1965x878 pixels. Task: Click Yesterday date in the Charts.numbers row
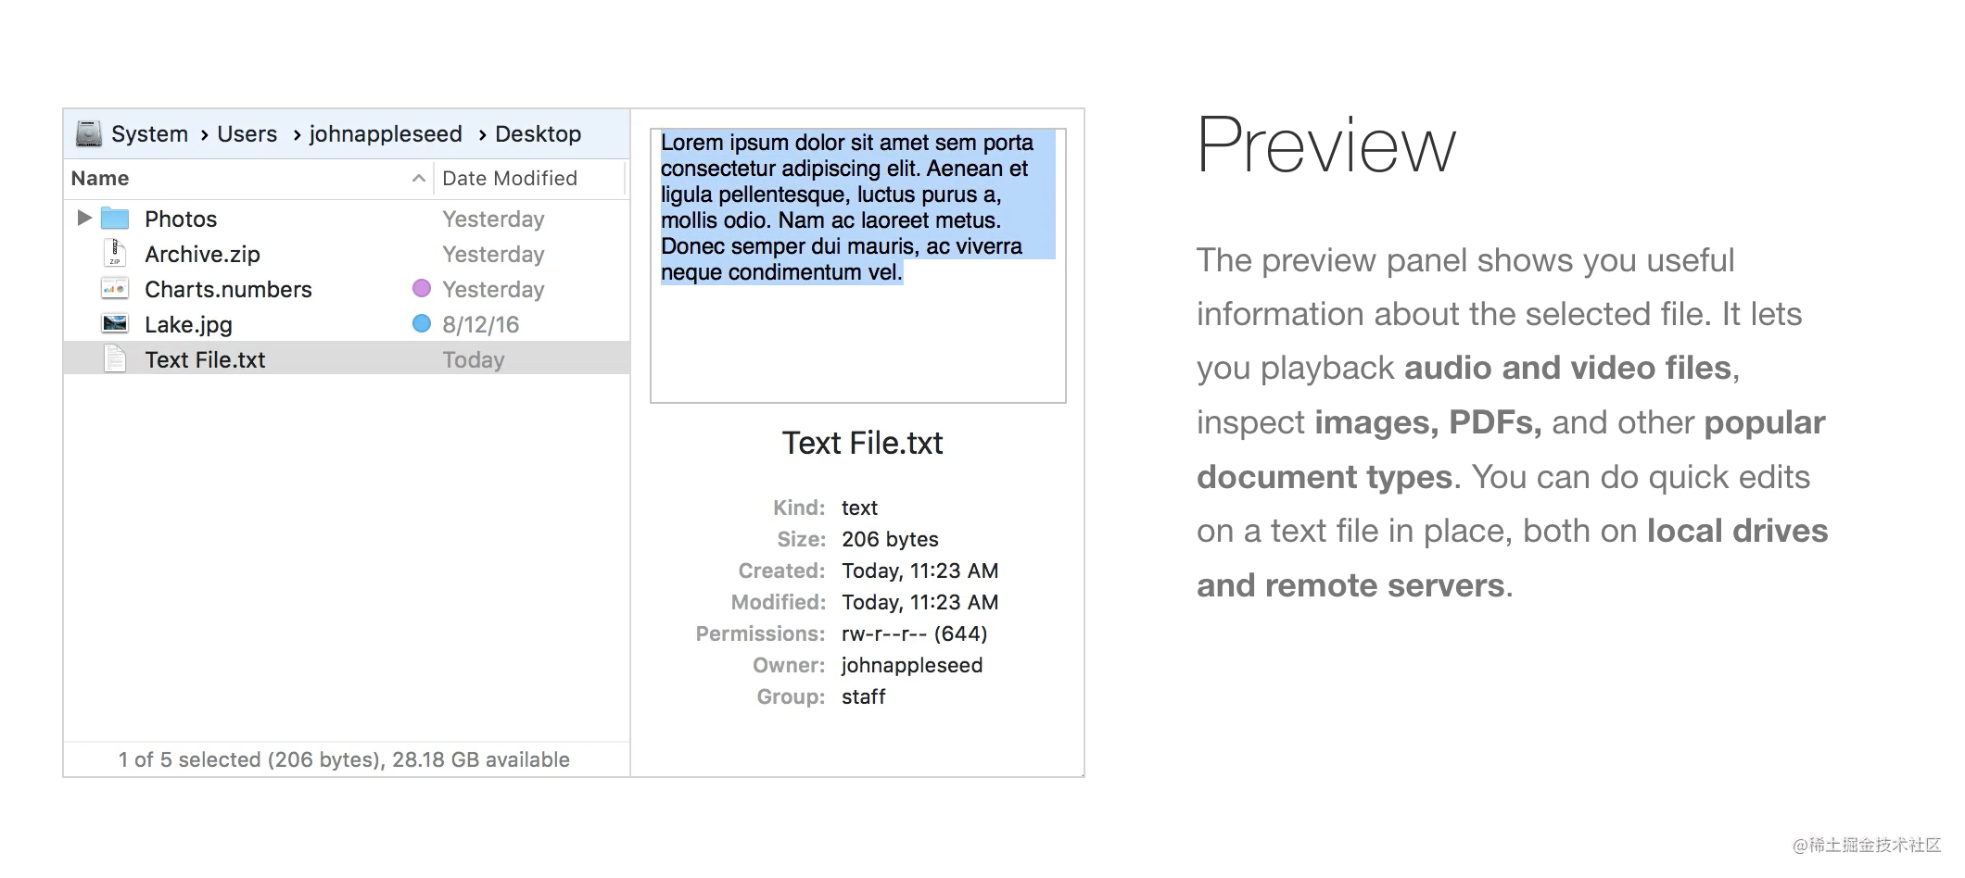click(x=493, y=289)
